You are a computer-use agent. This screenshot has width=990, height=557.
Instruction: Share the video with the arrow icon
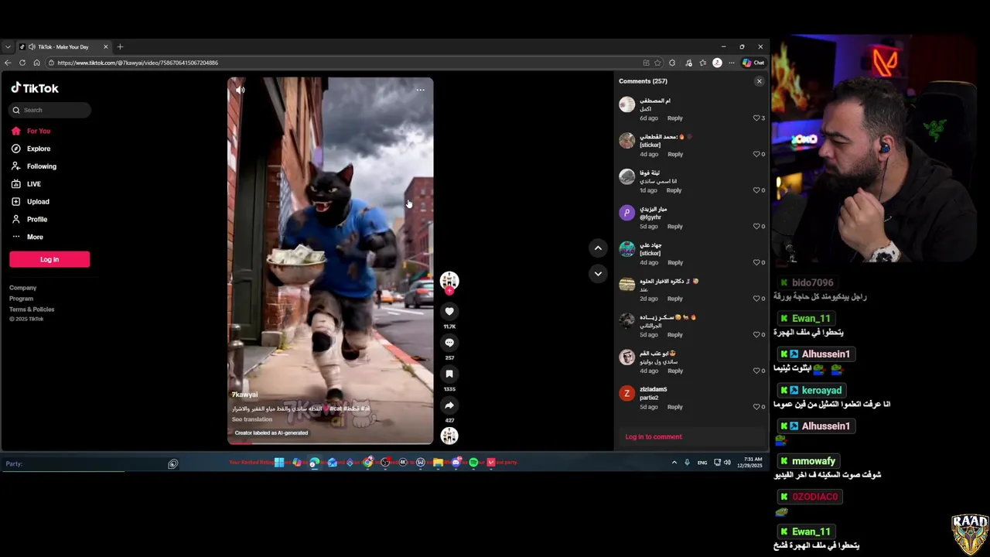[449, 405]
